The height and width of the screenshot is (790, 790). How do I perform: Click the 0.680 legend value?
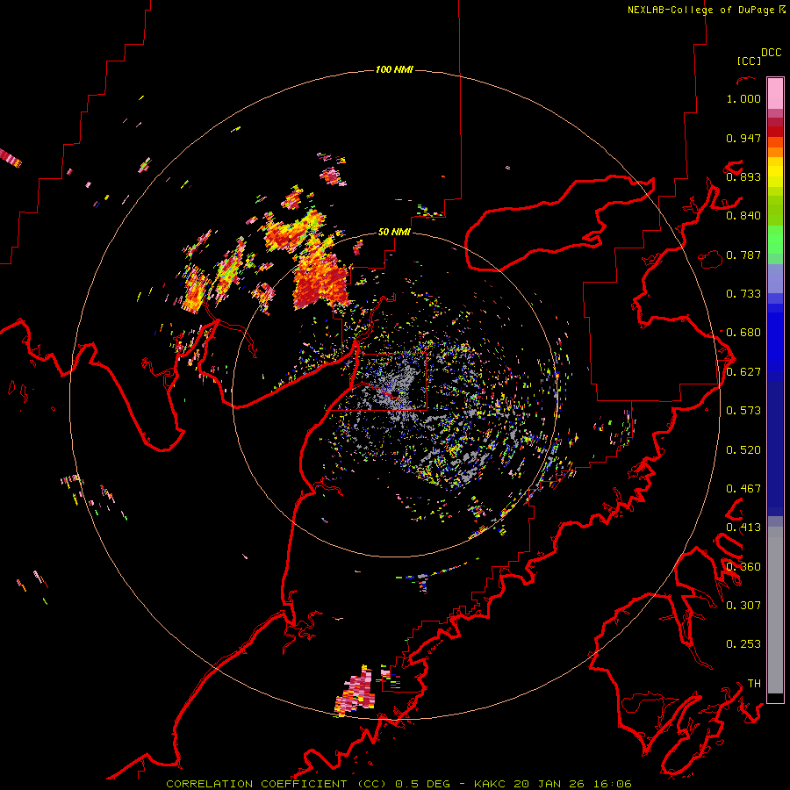pos(743,333)
